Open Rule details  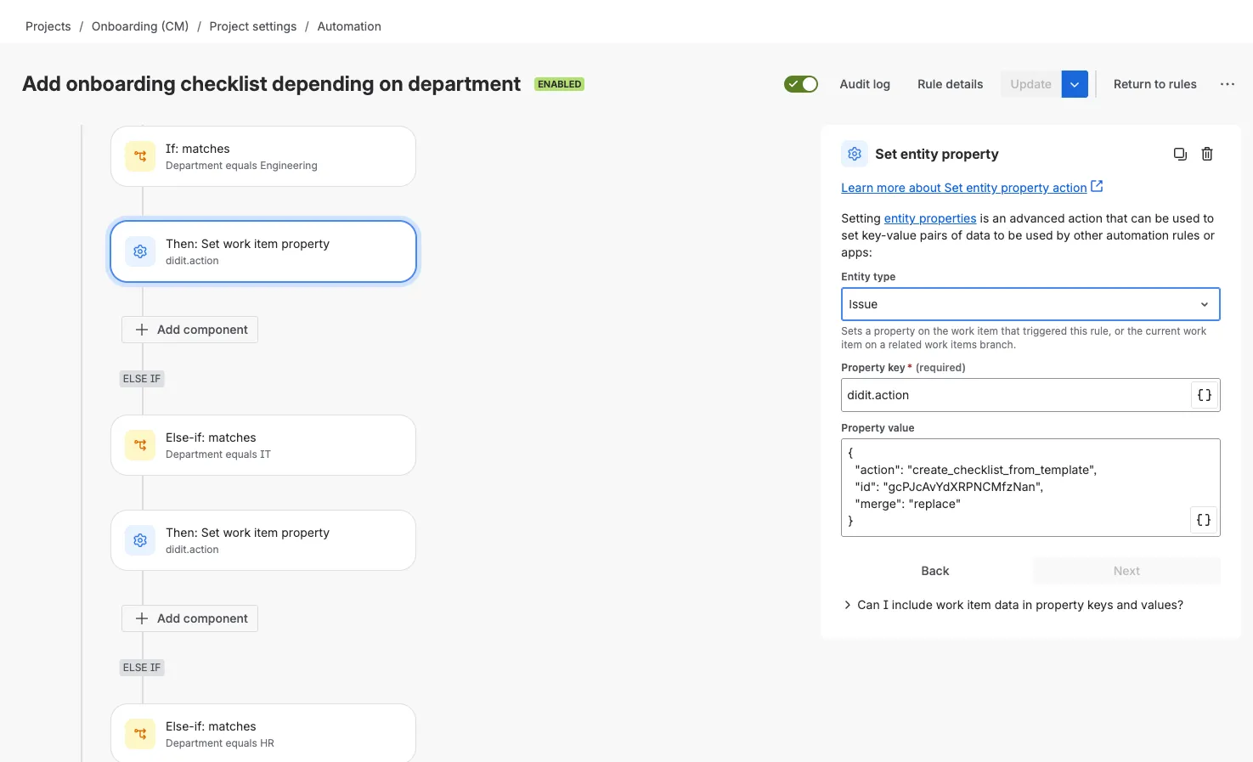(950, 84)
